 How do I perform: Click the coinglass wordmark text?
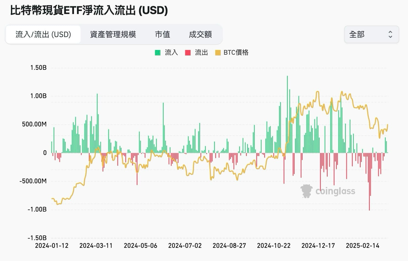336,191
